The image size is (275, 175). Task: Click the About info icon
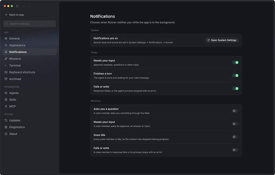[x=6, y=134]
